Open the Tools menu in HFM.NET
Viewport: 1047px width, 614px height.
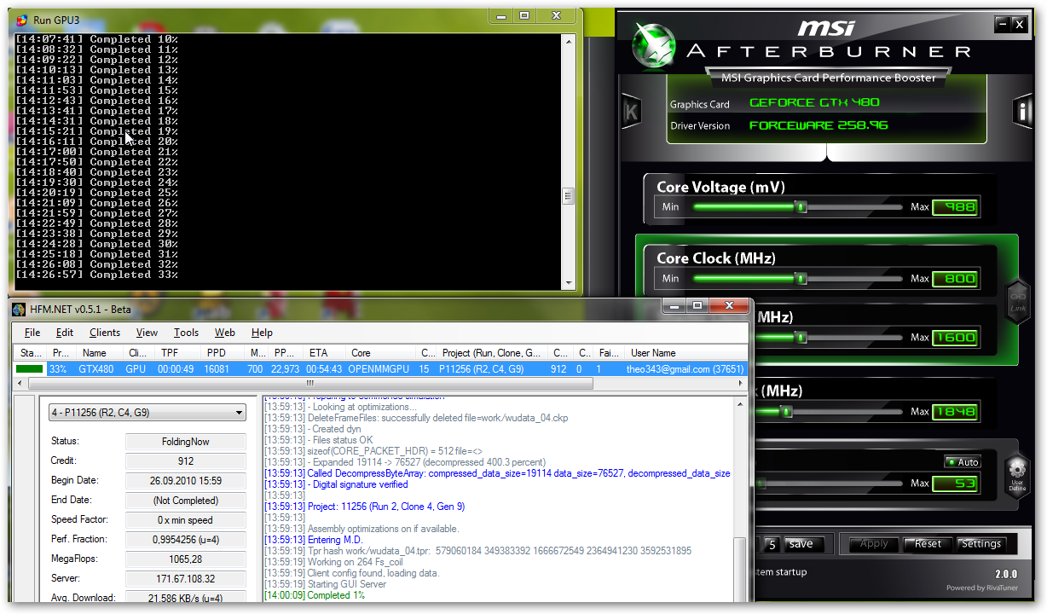click(x=186, y=333)
